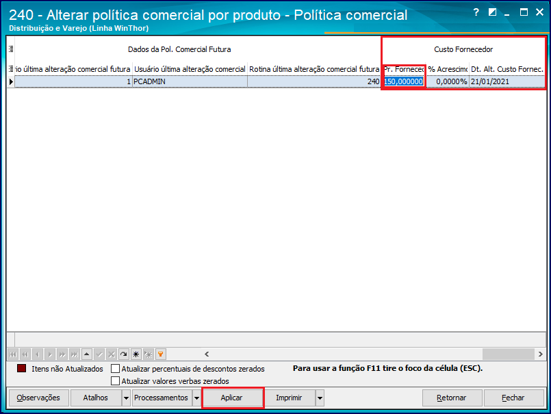
Task: Jump back a page of records
Action: [25, 354]
